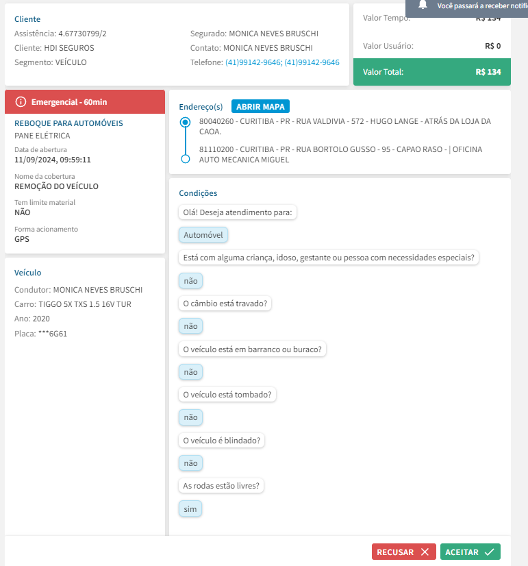Click the Emergencial - 60min red banner

pos(85,102)
